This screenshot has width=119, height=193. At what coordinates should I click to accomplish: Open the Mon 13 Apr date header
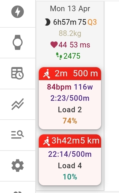tap(70, 9)
